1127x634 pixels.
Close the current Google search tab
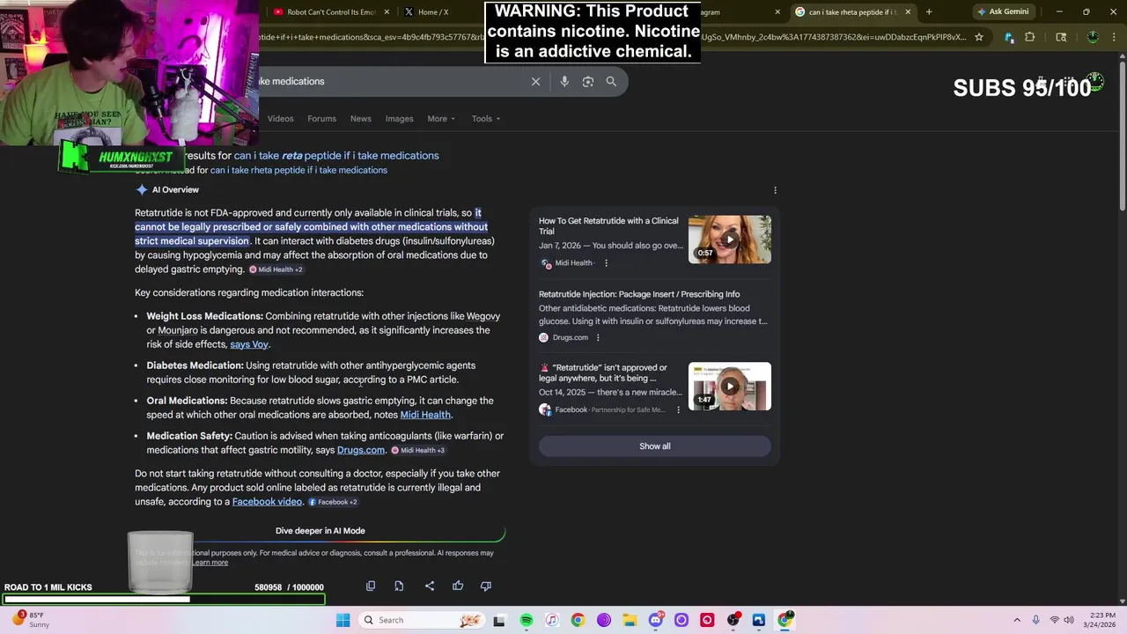point(908,11)
